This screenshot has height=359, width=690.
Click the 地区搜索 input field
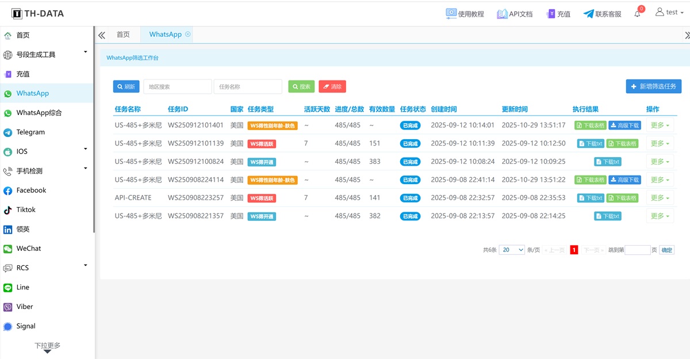pyautogui.click(x=177, y=87)
